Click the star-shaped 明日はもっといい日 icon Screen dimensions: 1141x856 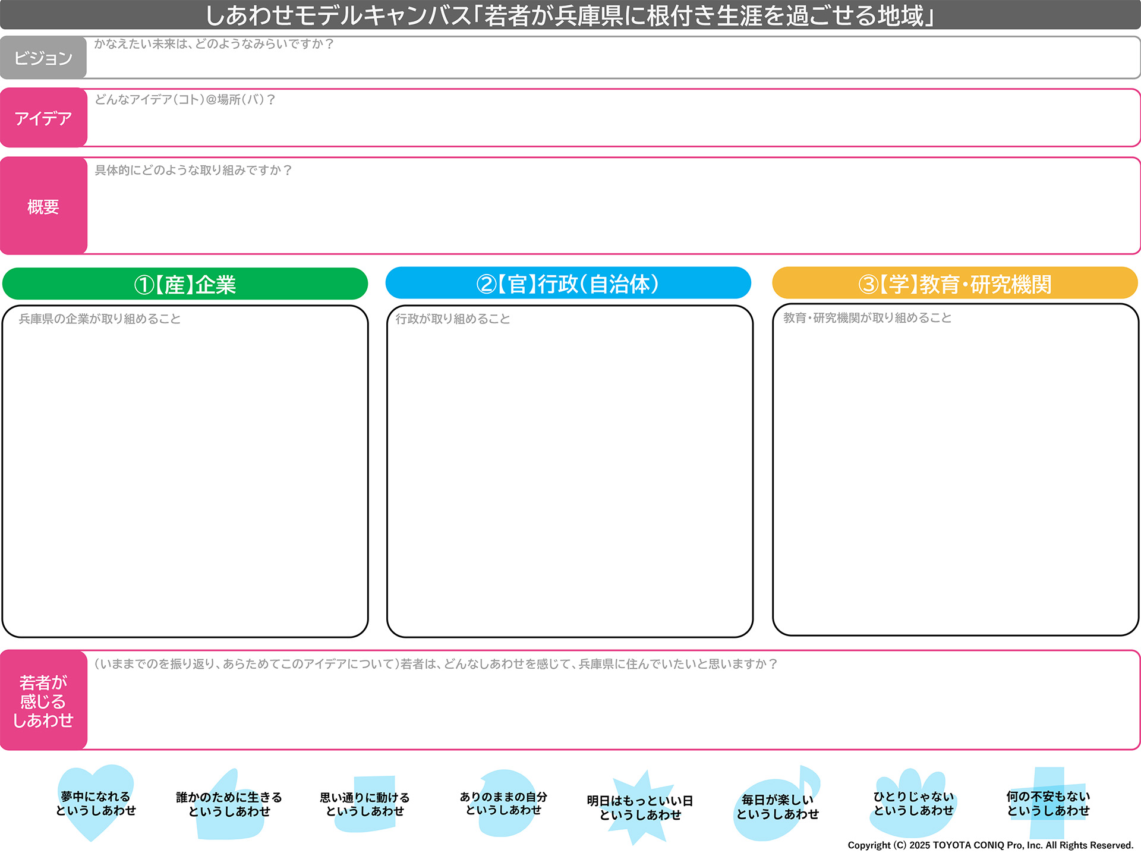(x=640, y=807)
